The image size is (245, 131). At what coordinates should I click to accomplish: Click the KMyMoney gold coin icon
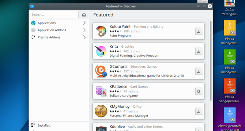click(101, 111)
